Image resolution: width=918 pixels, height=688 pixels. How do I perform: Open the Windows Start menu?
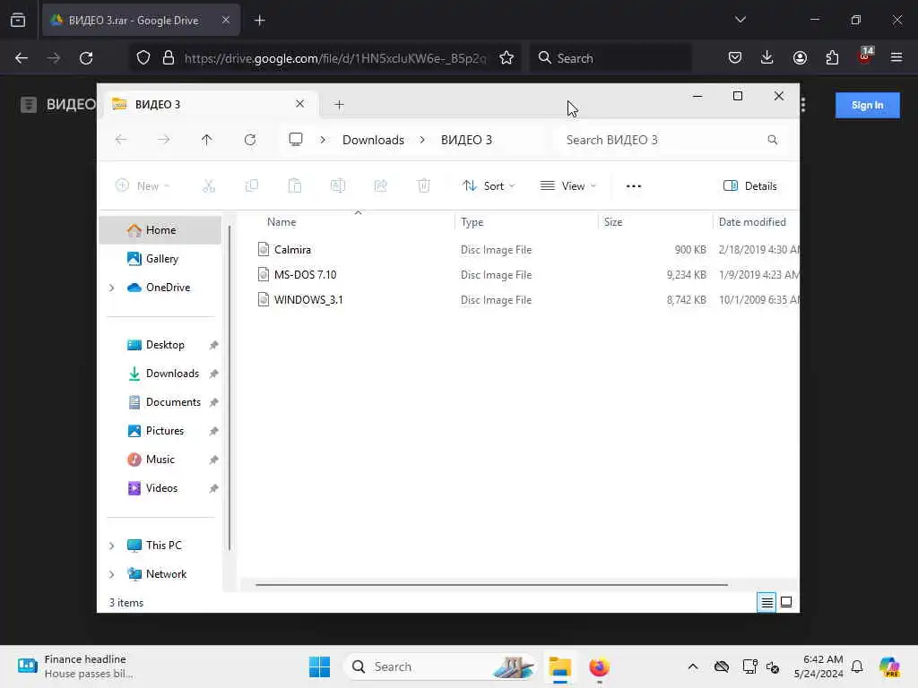(x=319, y=666)
